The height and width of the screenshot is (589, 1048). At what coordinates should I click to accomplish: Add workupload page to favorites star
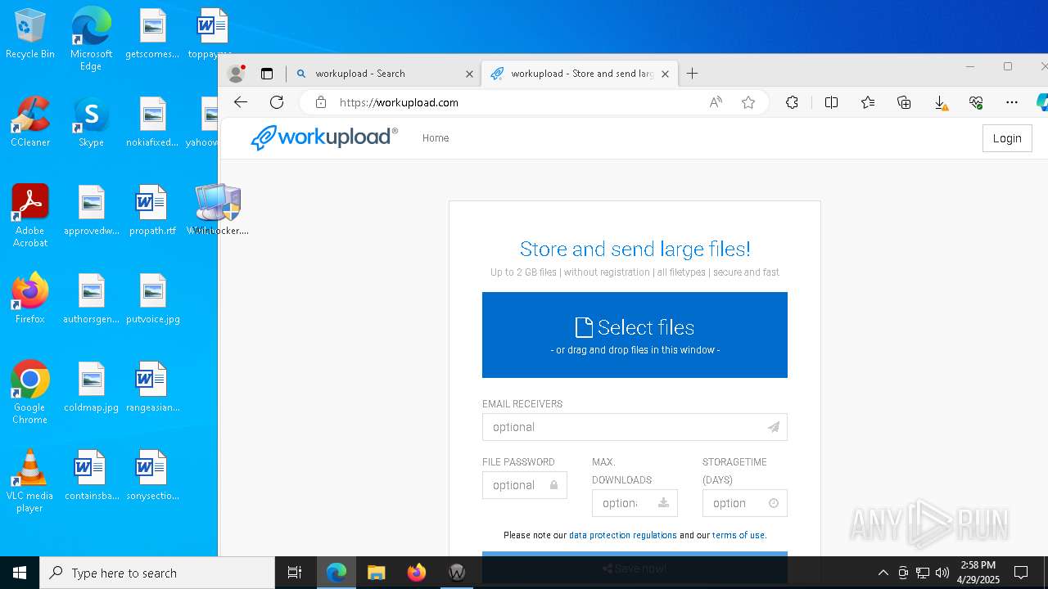coord(748,102)
